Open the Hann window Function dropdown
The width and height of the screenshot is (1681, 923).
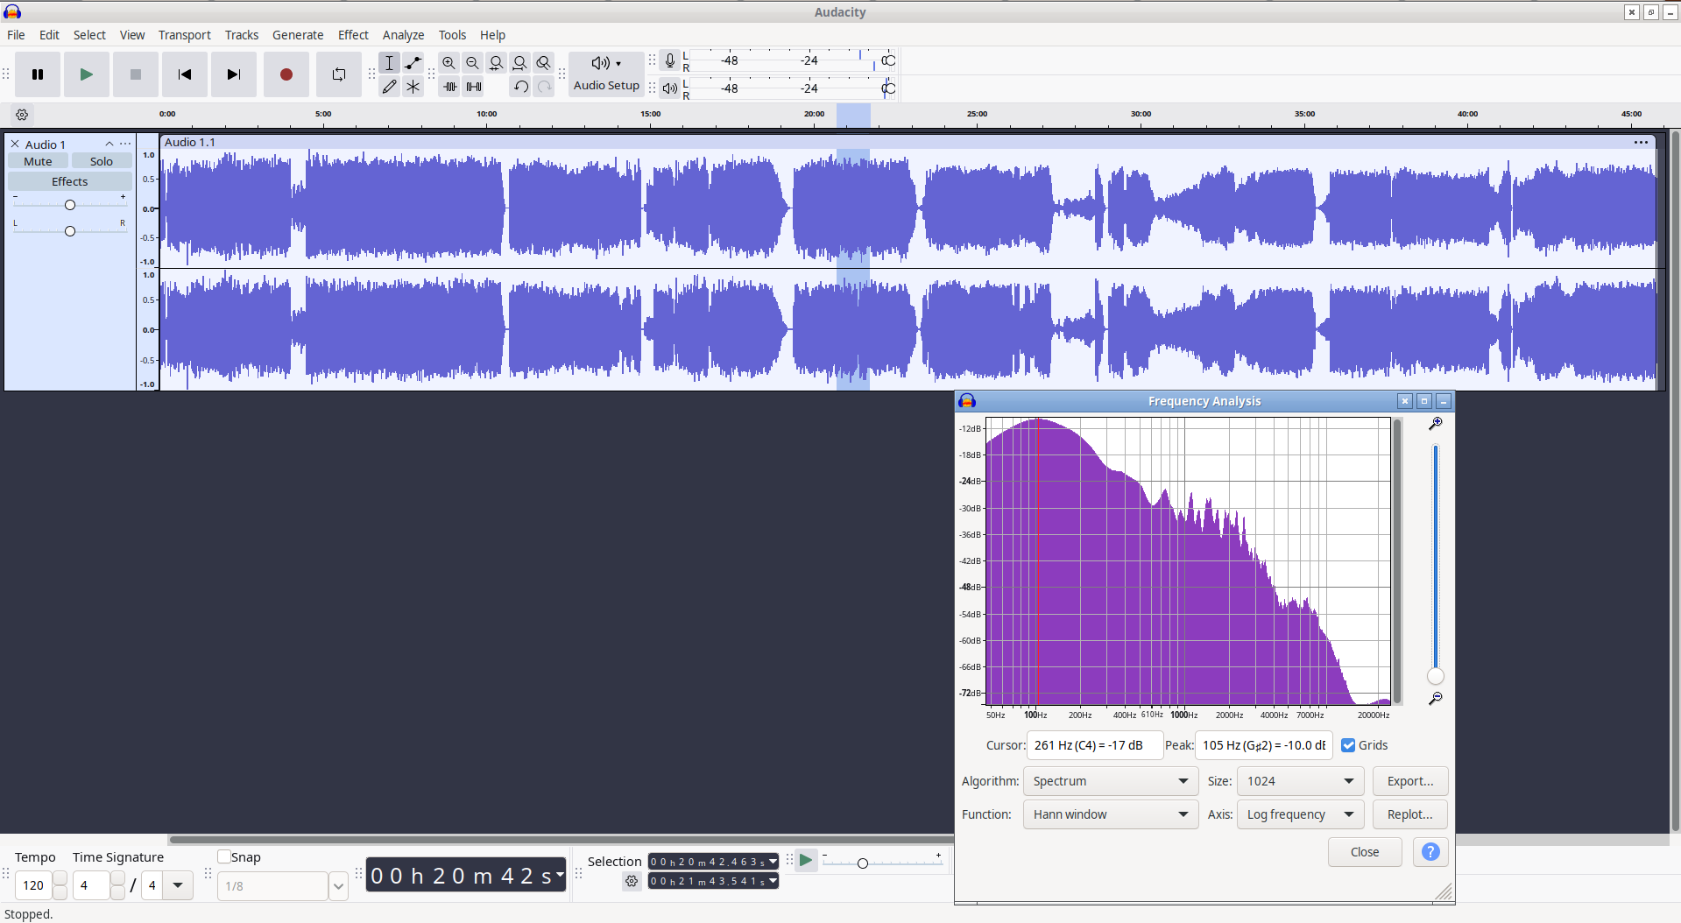pyautogui.click(x=1110, y=814)
